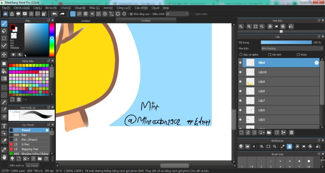
Task: Open Mint layer settings gear
Action: 316,63
